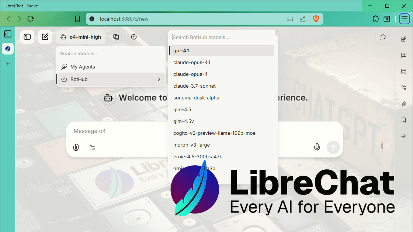Toggle the sidebar panel icon in the green rail
413x232 pixels.
[8, 34]
